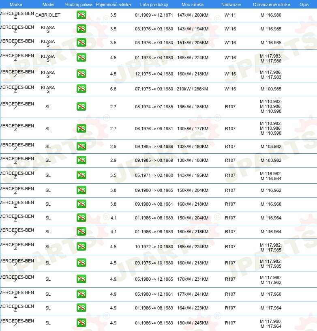Select fuel icon in 177kW / 241KM row
317x331 pixels.
pos(81,294)
